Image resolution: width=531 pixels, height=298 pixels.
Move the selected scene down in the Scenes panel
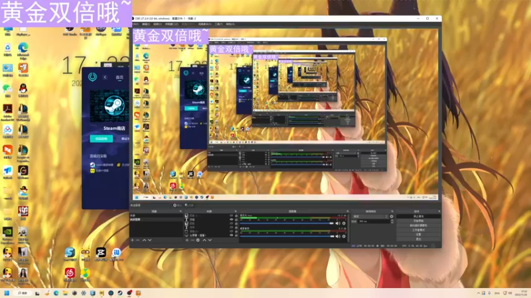(150, 240)
